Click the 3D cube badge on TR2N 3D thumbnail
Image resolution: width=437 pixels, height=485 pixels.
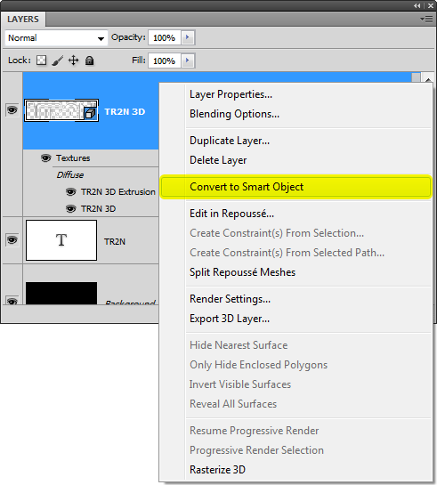(x=90, y=114)
